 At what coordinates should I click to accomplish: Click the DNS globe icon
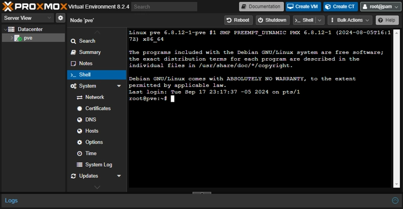click(80, 120)
